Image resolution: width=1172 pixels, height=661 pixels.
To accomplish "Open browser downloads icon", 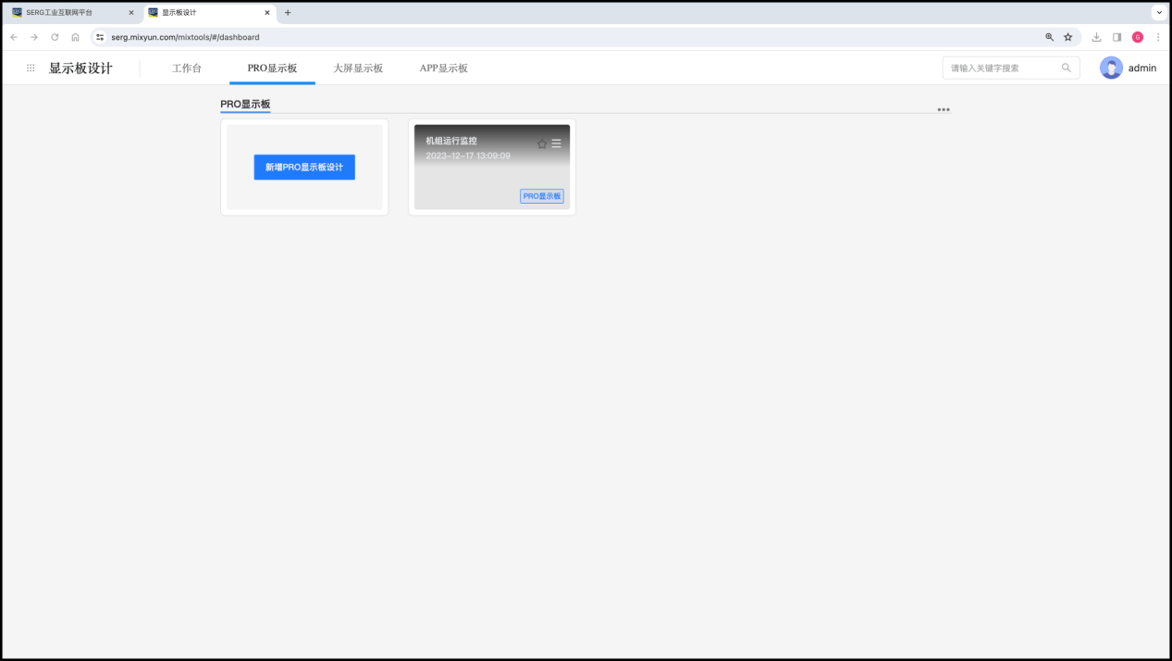I will 1096,37.
